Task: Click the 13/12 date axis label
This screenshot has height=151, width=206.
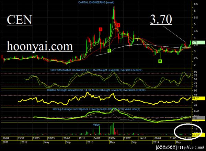Action: [x=21, y=138]
